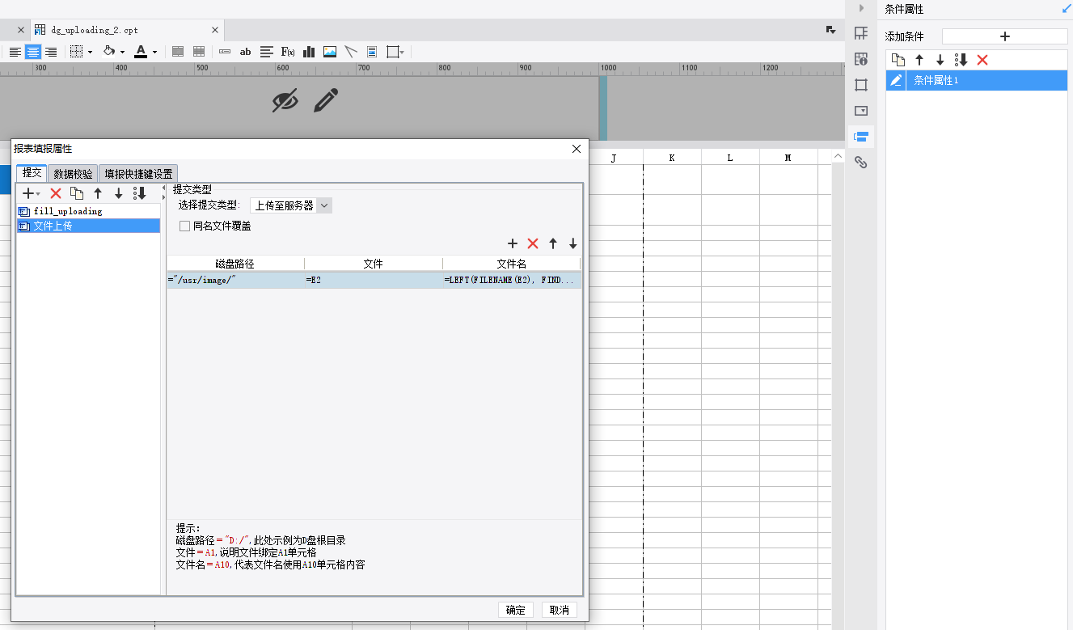Open the font color dropdown arrow
The image size is (1073, 630).
click(x=154, y=52)
